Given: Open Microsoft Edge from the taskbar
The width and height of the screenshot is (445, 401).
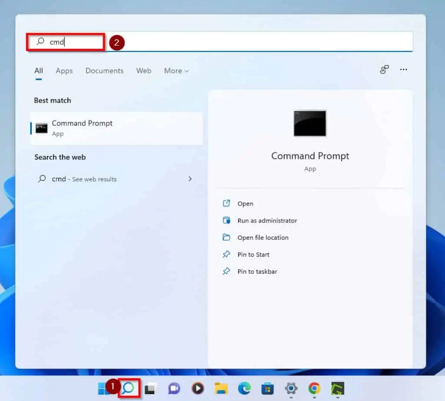Looking at the screenshot, I should click(x=245, y=388).
